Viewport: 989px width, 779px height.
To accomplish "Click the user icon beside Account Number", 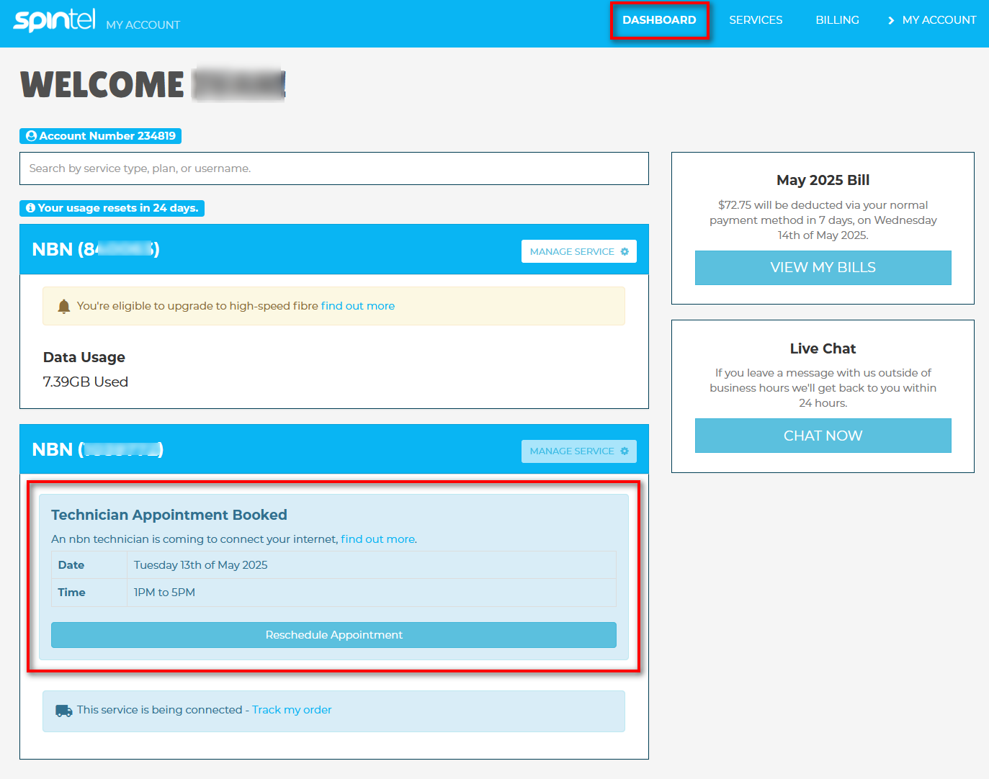I will 31,136.
